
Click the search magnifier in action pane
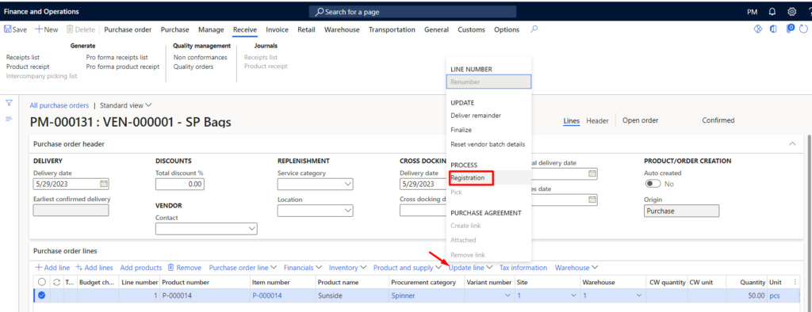click(534, 29)
